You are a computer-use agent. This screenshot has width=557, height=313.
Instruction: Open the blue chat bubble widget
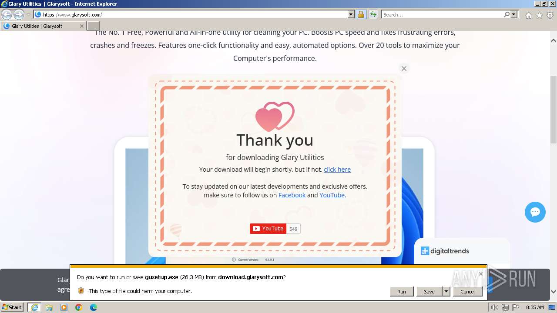point(535,212)
